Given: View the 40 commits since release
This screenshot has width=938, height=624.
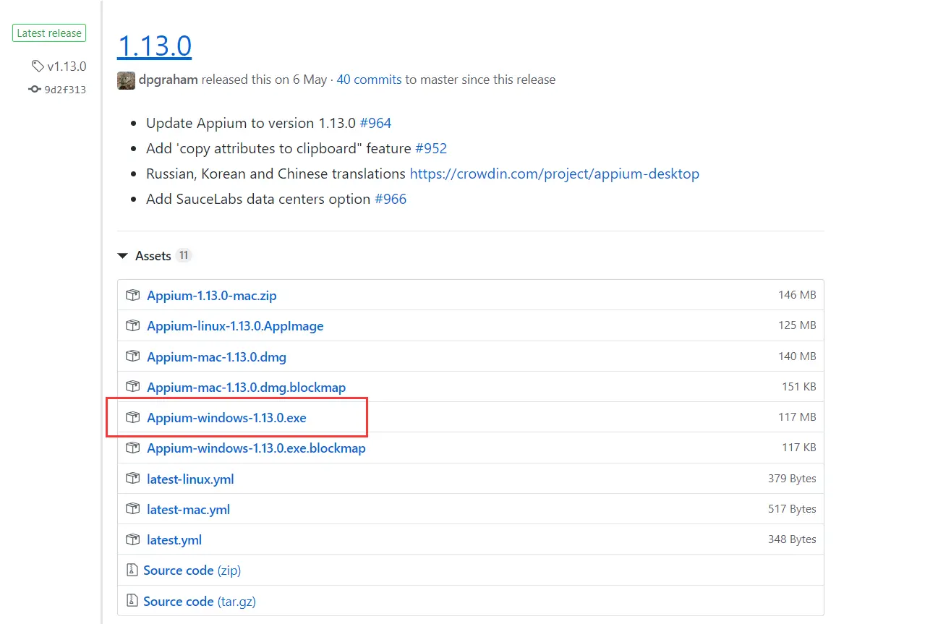Looking at the screenshot, I should (369, 80).
